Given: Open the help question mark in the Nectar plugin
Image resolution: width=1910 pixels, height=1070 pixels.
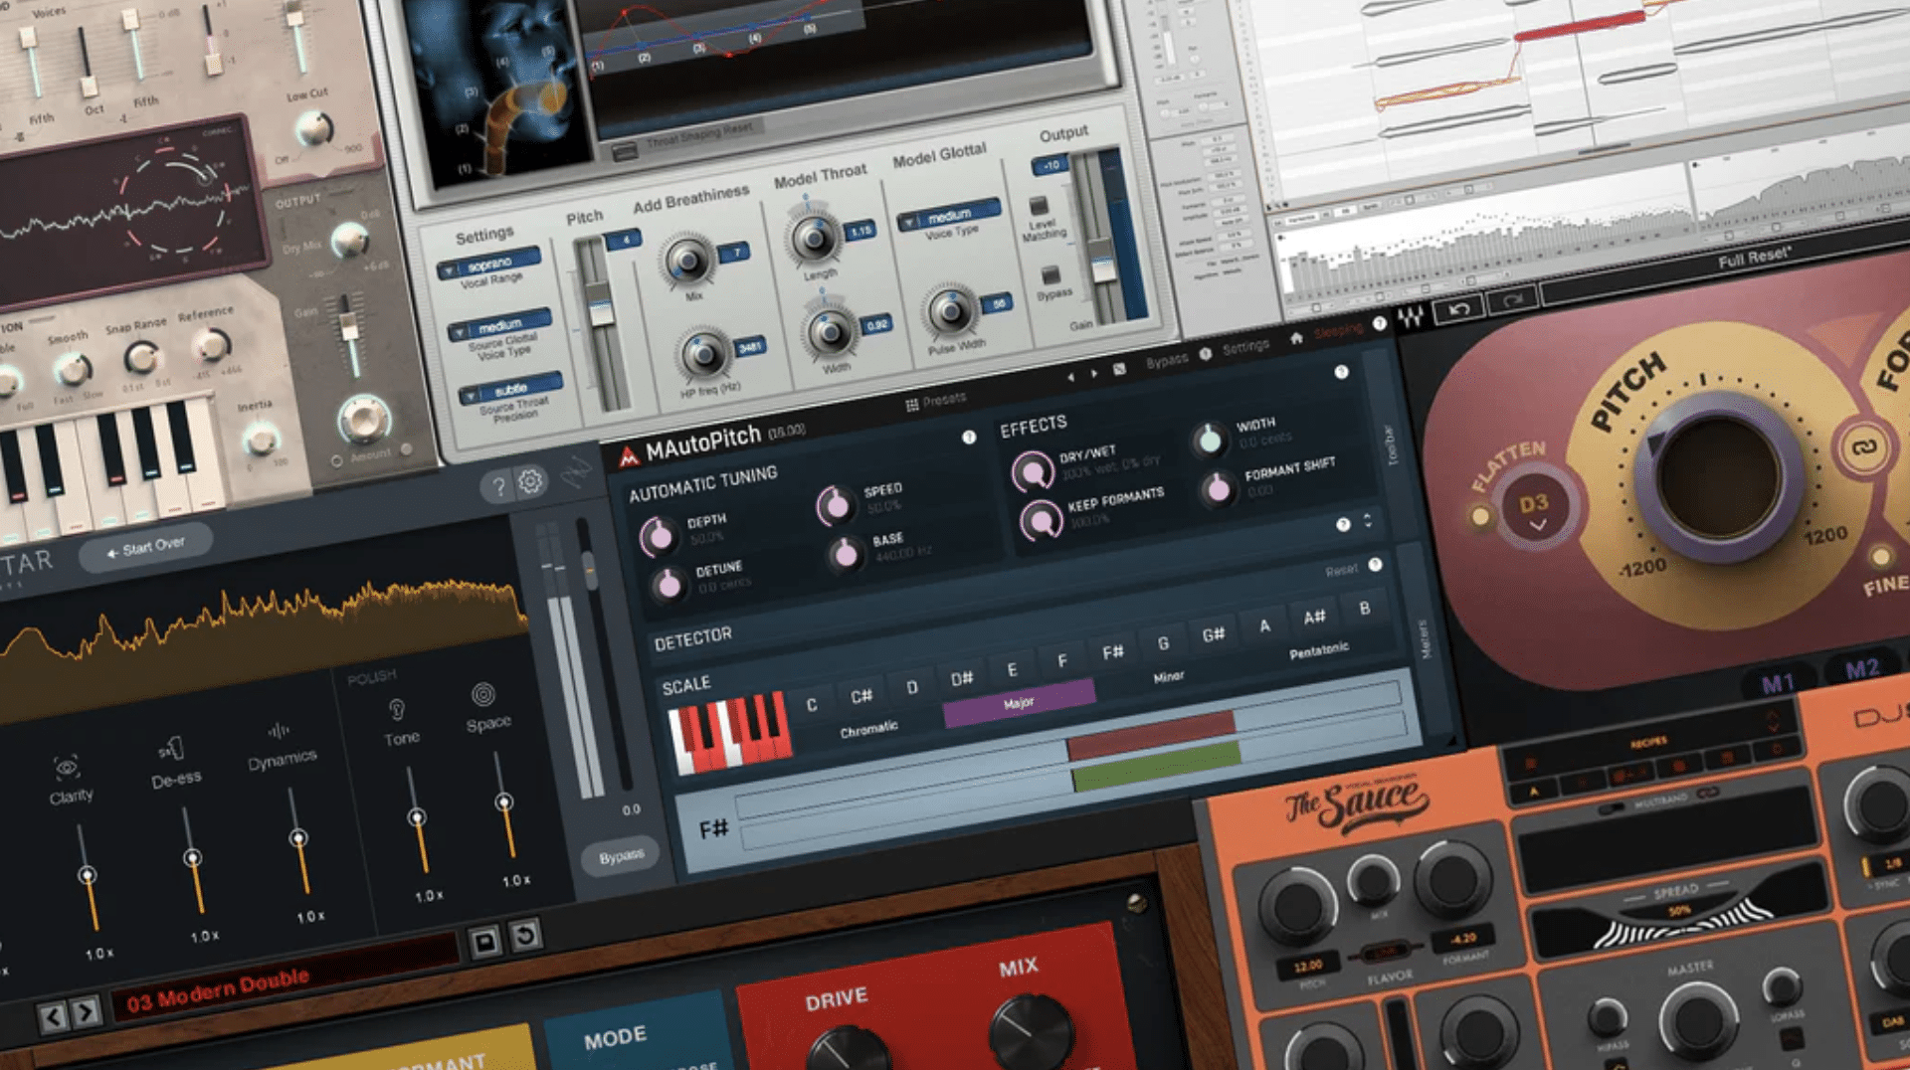Looking at the screenshot, I should [x=499, y=486].
